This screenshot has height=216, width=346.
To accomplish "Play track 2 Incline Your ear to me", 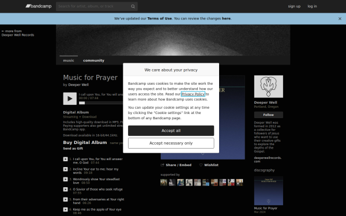I will click(x=65, y=169).
